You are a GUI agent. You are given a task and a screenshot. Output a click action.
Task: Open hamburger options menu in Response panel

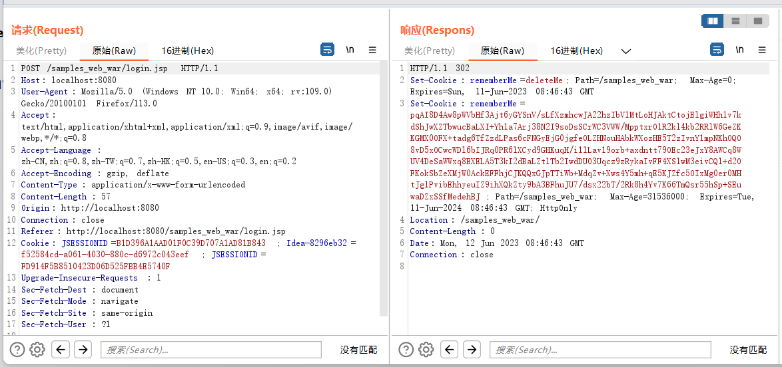point(762,50)
